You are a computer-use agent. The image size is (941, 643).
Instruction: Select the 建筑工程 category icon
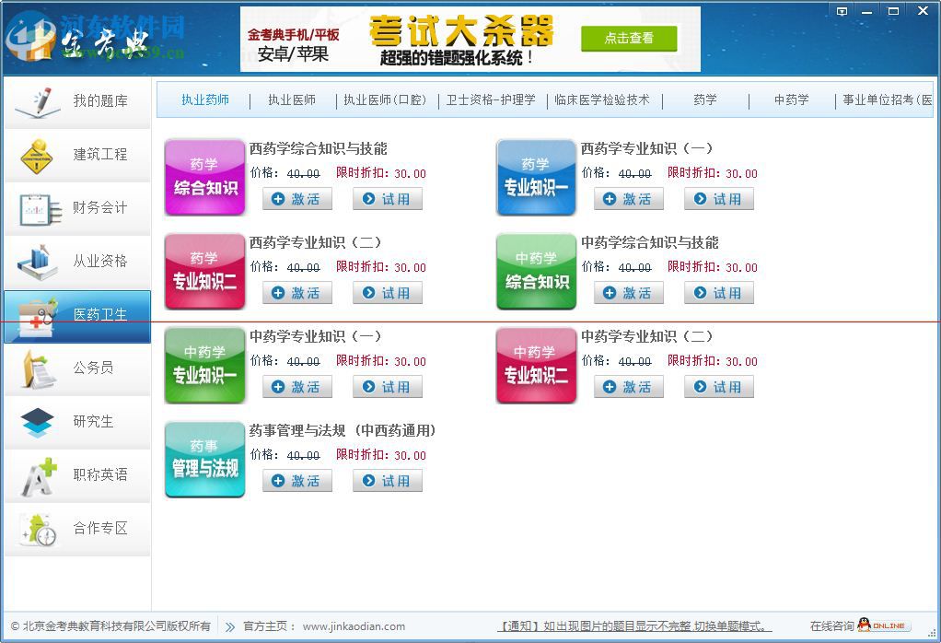tap(76, 155)
